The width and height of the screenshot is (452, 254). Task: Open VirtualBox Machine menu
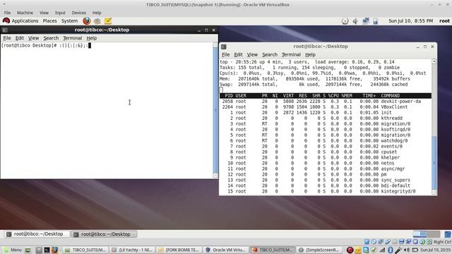click(x=25, y=13)
